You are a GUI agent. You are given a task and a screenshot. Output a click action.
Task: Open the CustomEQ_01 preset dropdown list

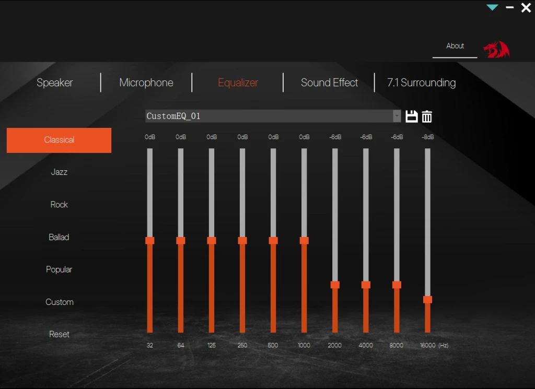(396, 116)
